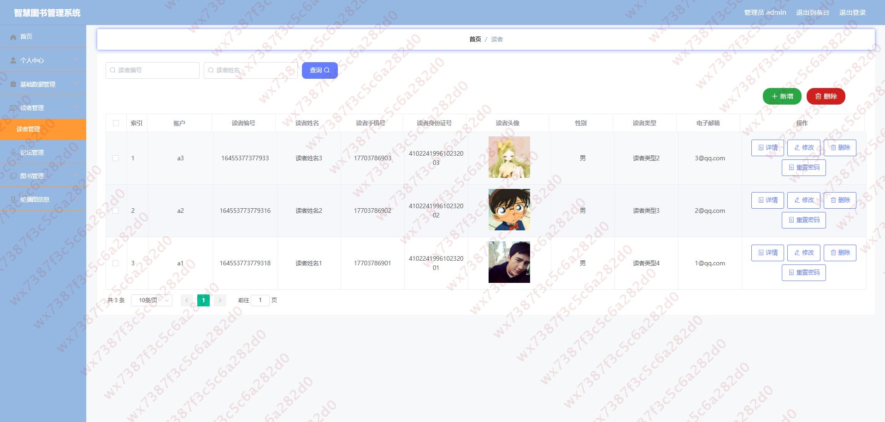The image size is (885, 422).
Task: Click the user icon beside 个人中心
Action: pyautogui.click(x=13, y=60)
